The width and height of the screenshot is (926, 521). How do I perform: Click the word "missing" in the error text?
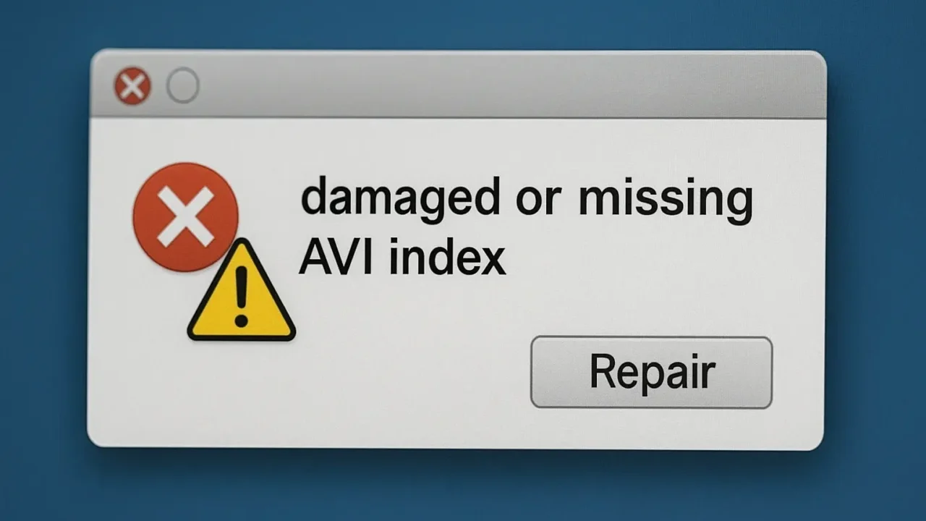(x=666, y=200)
